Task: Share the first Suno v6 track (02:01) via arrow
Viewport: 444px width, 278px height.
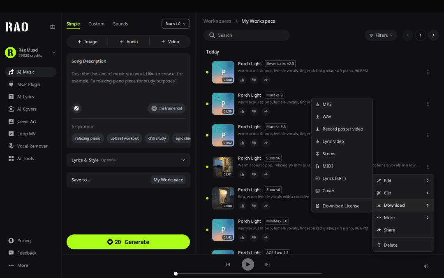Action: pyautogui.click(x=266, y=175)
